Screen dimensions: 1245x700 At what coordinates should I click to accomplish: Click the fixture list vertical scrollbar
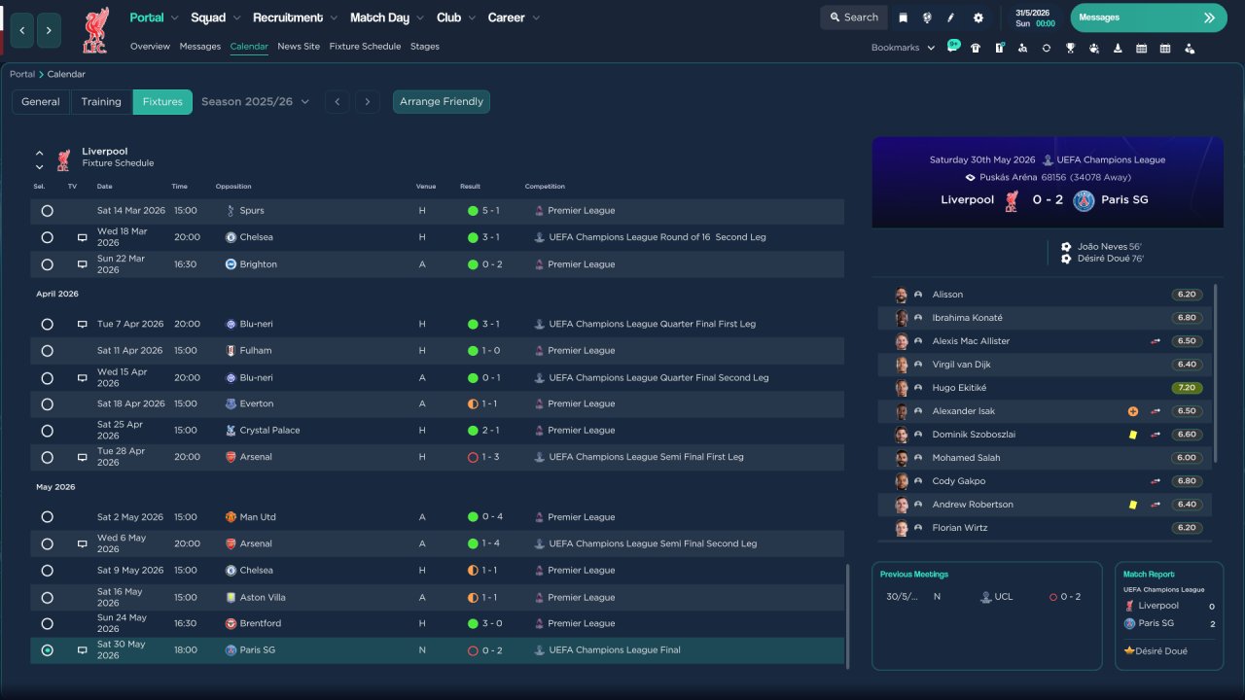(x=848, y=616)
